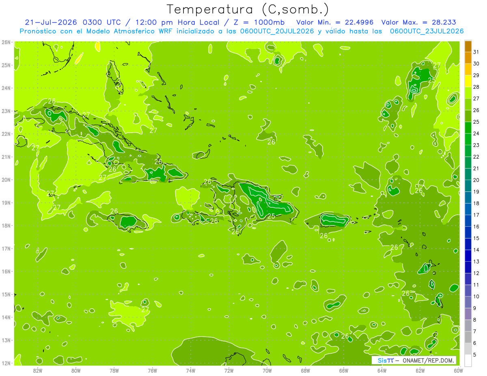The image size is (487, 376).
Task: Click the color legend value 13
Action: [x=476, y=262]
